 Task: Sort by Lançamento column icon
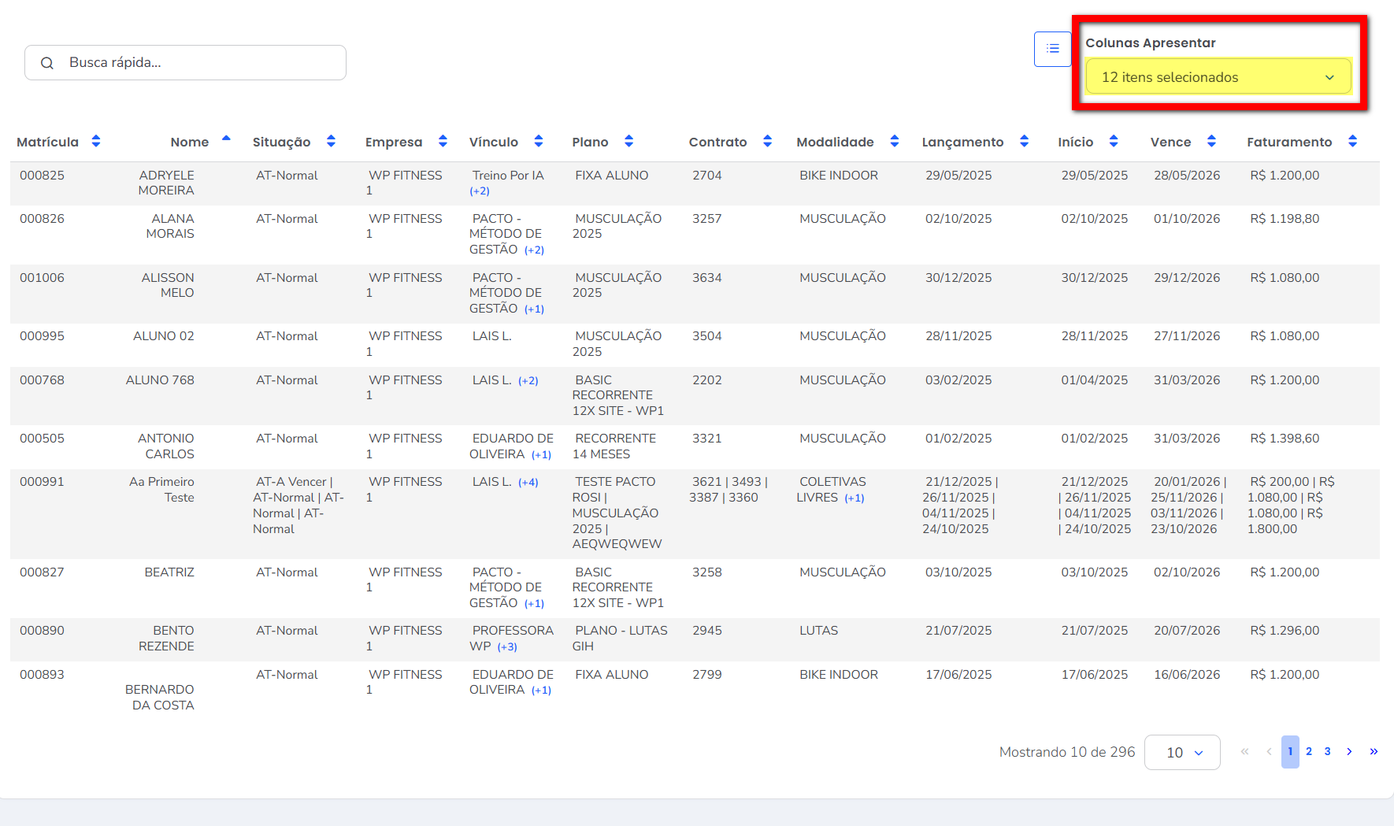pyautogui.click(x=1024, y=142)
